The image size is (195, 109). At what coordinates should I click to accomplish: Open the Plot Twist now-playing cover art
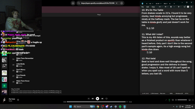[x=4, y=100]
